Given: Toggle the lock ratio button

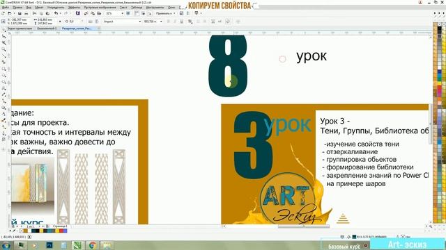Looking at the screenshot, I should tap(60, 22).
